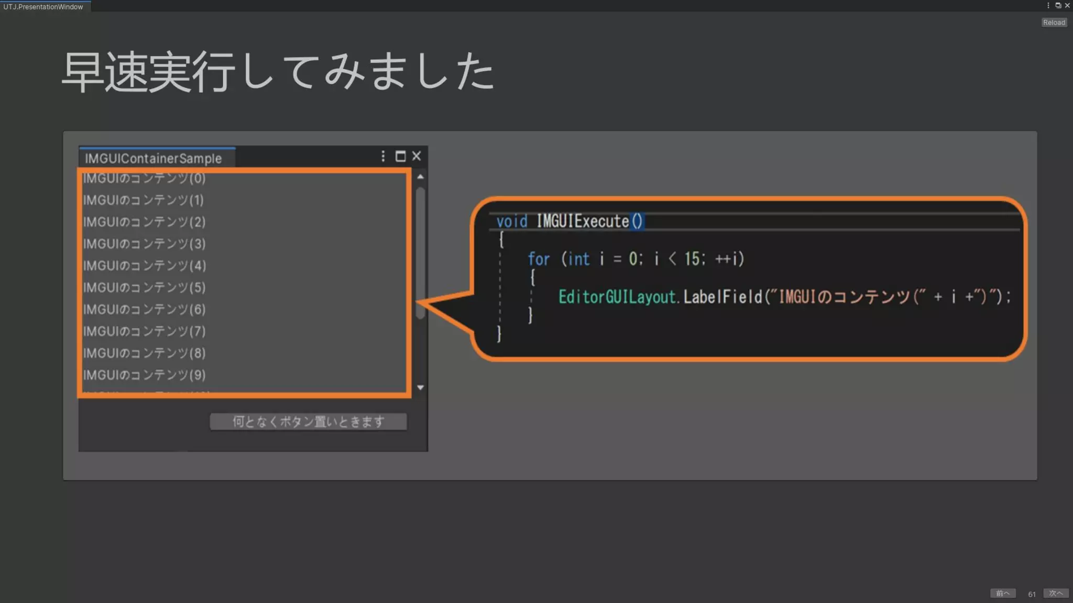
Task: Select label IMGUIのコンテンツ(9)
Action: pos(144,375)
